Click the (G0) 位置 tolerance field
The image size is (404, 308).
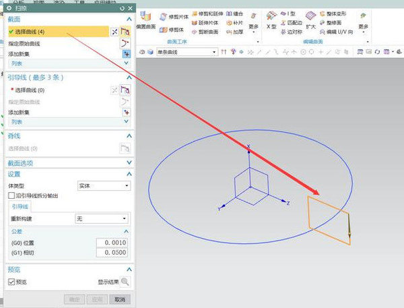tap(112, 243)
